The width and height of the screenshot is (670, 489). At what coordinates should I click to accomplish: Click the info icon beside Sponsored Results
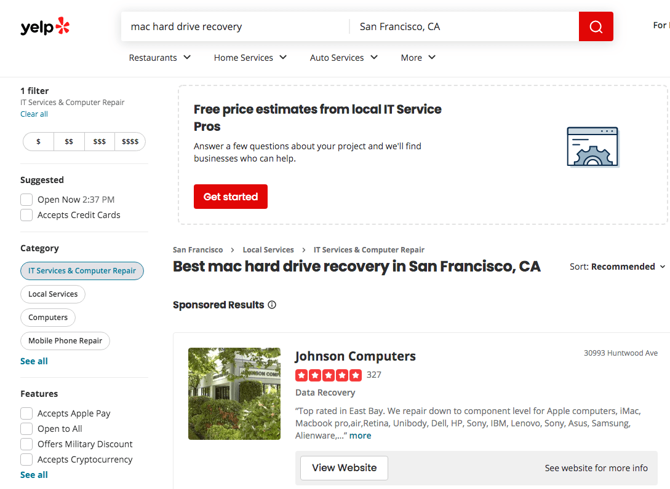271,305
